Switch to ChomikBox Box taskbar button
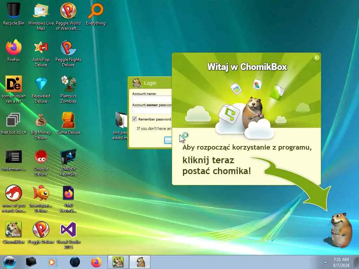Viewport: 359px width, 269px height. pos(118,262)
